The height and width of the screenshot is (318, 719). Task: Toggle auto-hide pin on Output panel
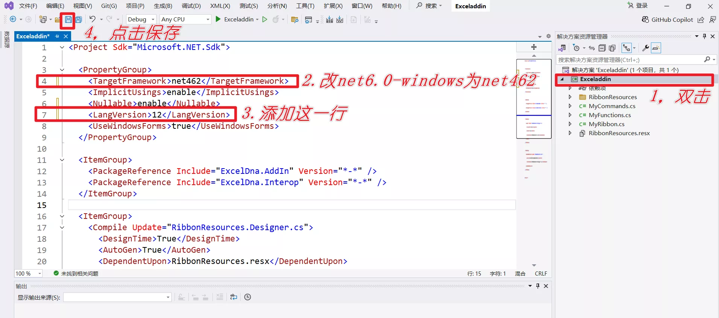click(x=538, y=286)
